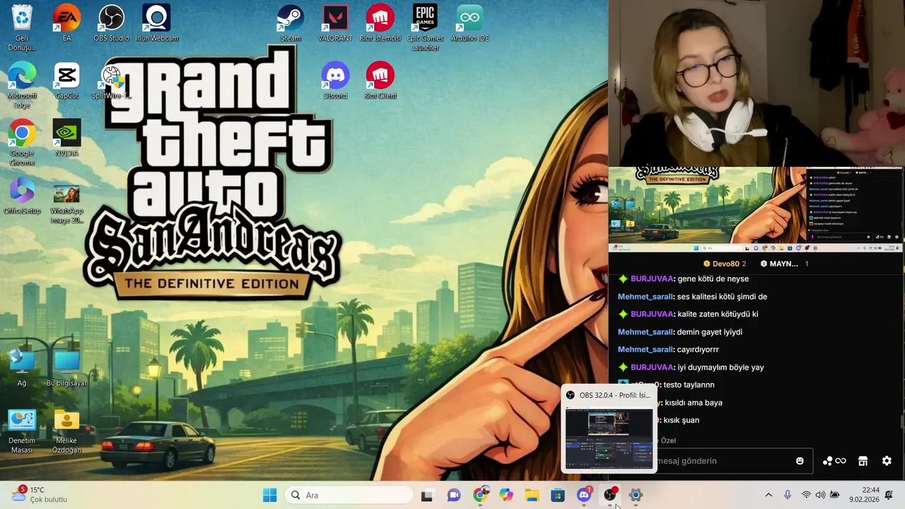Open the Windows Start menu
905x509 pixels.
click(x=270, y=495)
